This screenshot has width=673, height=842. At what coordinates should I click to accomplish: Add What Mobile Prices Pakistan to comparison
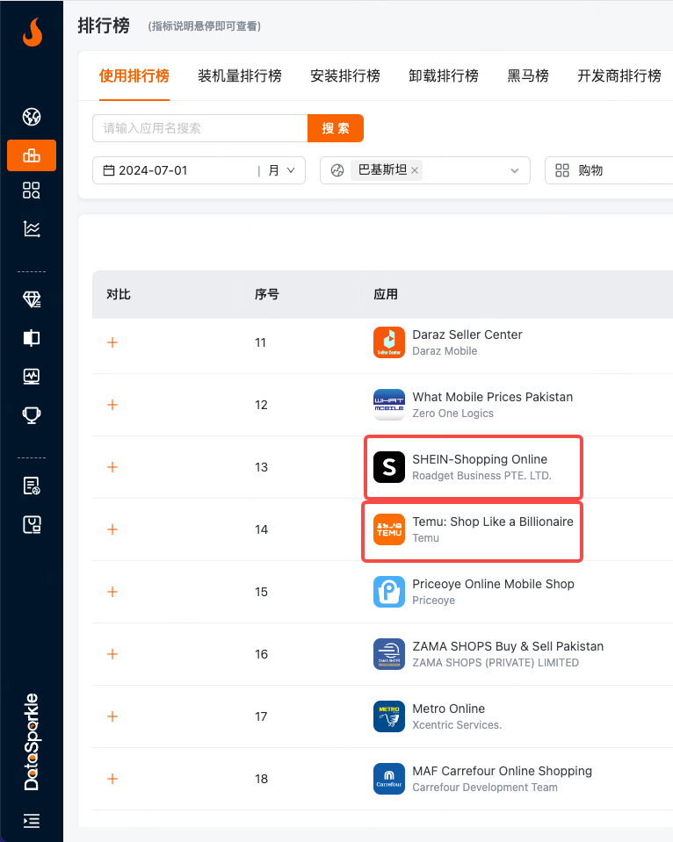(112, 405)
